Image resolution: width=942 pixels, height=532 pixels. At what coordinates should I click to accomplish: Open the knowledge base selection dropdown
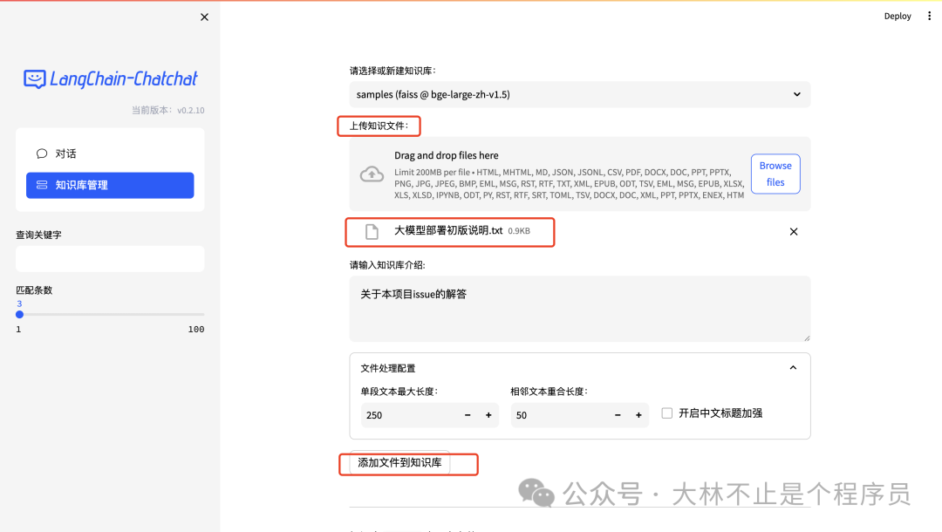click(580, 94)
